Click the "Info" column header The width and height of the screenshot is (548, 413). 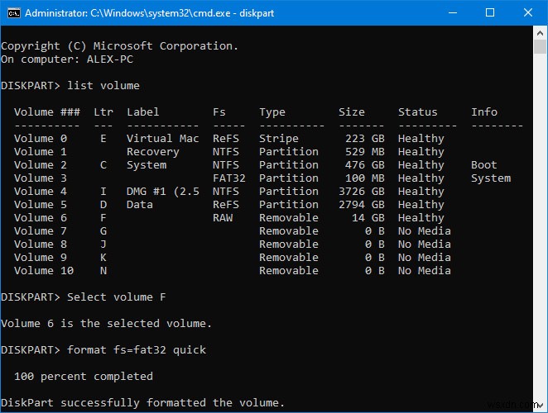coord(484,112)
